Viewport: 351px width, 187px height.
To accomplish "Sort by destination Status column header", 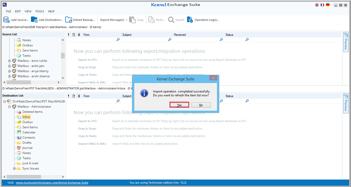I will click(x=229, y=96).
